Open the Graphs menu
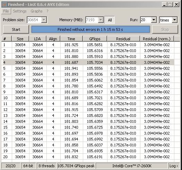Image resolution: width=182 pixels, height=170 pixels. click(36, 11)
